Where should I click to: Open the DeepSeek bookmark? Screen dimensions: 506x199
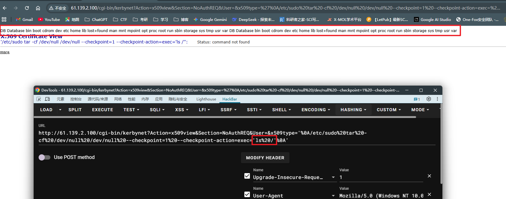[x=253, y=19]
